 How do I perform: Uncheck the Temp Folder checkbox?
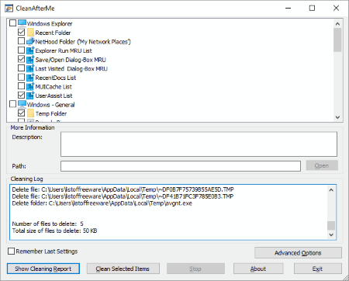(x=22, y=113)
